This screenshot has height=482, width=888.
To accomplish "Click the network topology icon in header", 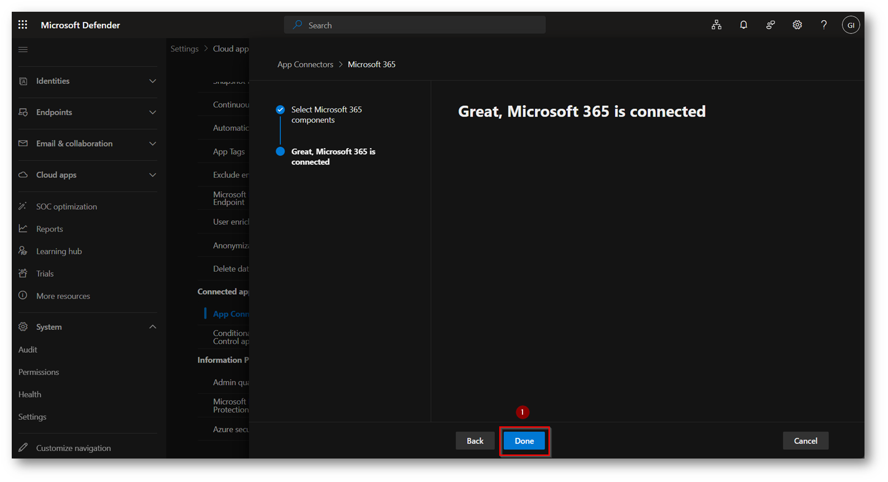I will [716, 25].
